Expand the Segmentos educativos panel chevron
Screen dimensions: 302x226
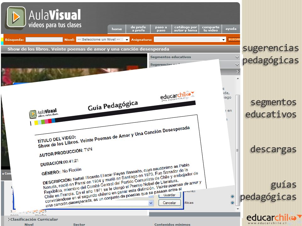pos(237,57)
